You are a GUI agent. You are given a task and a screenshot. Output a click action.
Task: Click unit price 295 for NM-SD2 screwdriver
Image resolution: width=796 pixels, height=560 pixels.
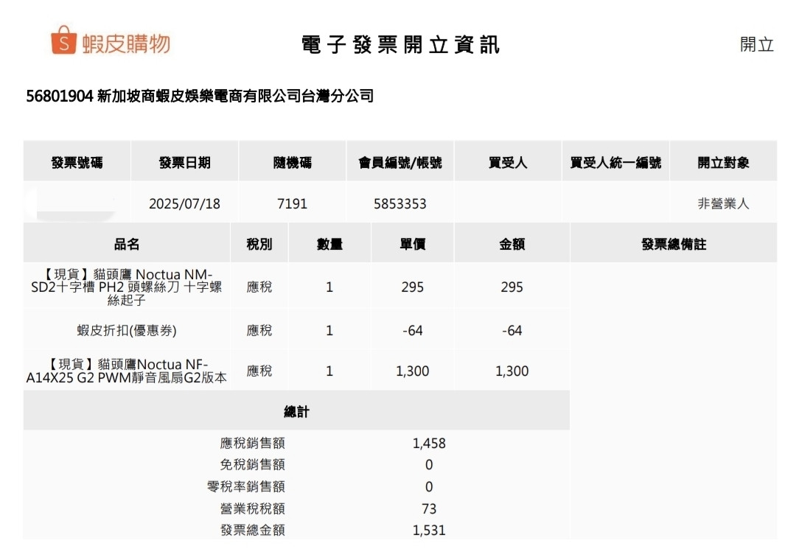coord(412,287)
